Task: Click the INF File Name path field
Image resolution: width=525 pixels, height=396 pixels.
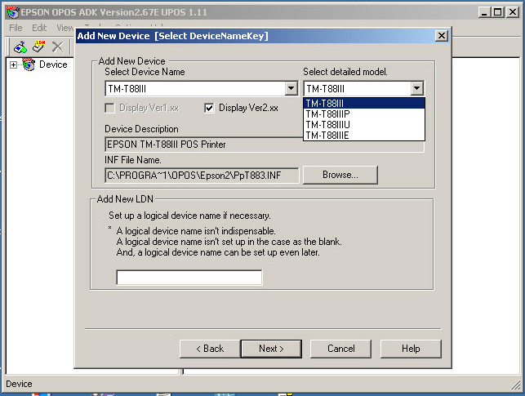Action: coord(202,176)
